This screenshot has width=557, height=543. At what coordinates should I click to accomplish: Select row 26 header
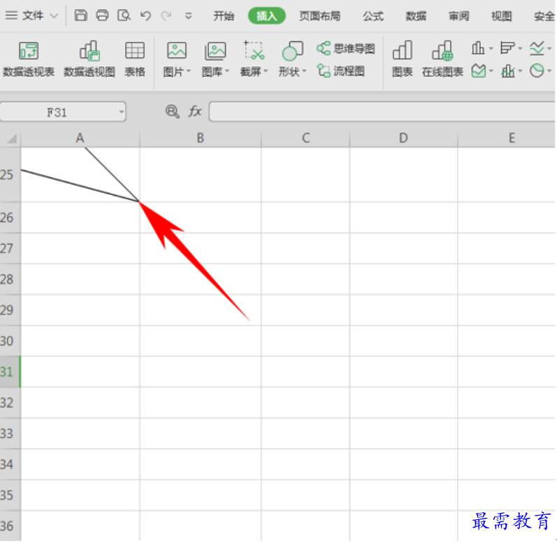[x=10, y=218]
